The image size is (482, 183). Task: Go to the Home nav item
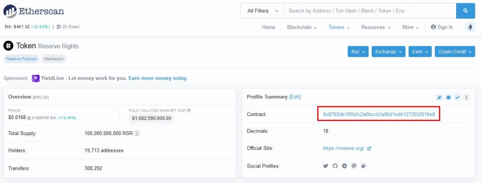pos(268,27)
